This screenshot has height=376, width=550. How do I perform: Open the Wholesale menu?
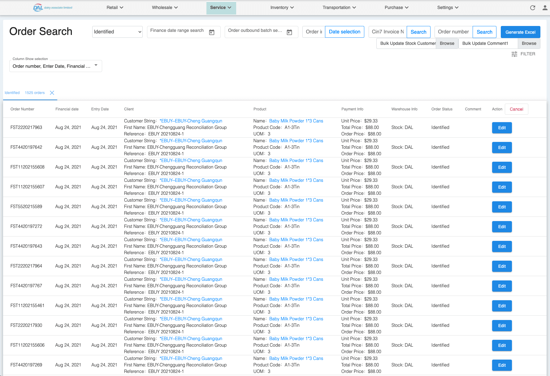pyautogui.click(x=165, y=7)
